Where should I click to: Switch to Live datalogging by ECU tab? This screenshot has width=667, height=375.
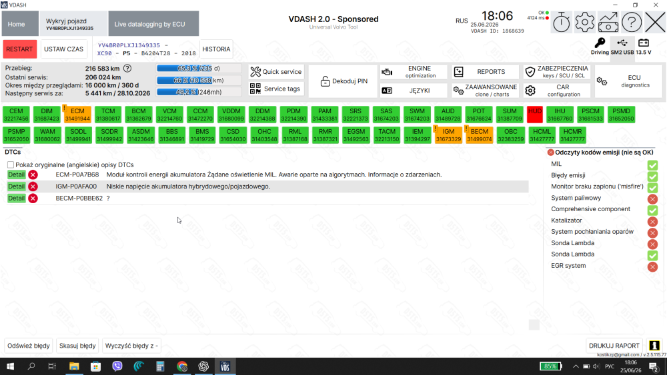tap(153, 24)
